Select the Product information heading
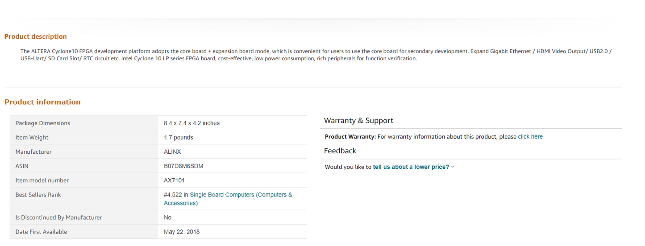This screenshot has width=645, height=246. pos(42,102)
